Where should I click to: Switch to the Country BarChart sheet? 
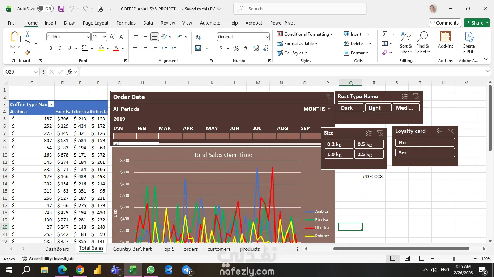click(x=132, y=249)
